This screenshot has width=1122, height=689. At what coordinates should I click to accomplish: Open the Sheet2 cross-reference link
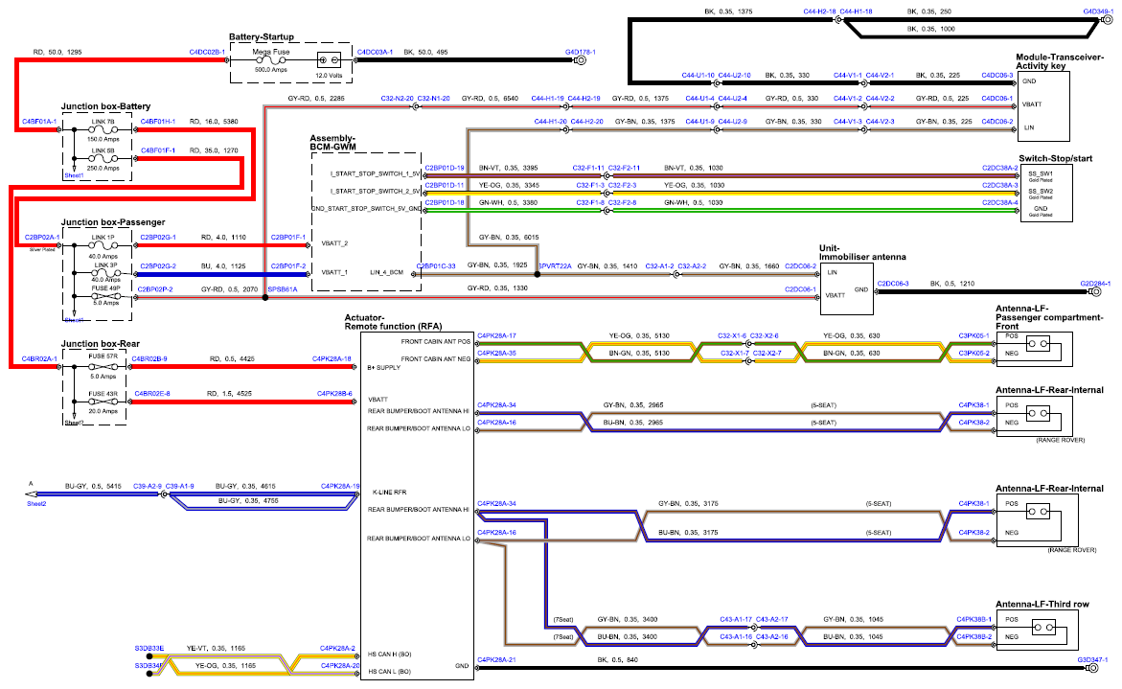tap(36, 504)
